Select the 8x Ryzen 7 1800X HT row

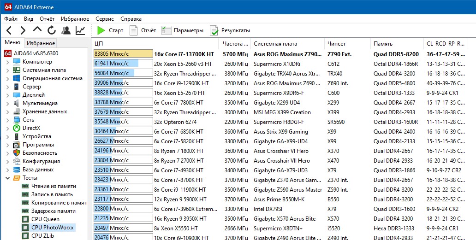tap(280, 151)
